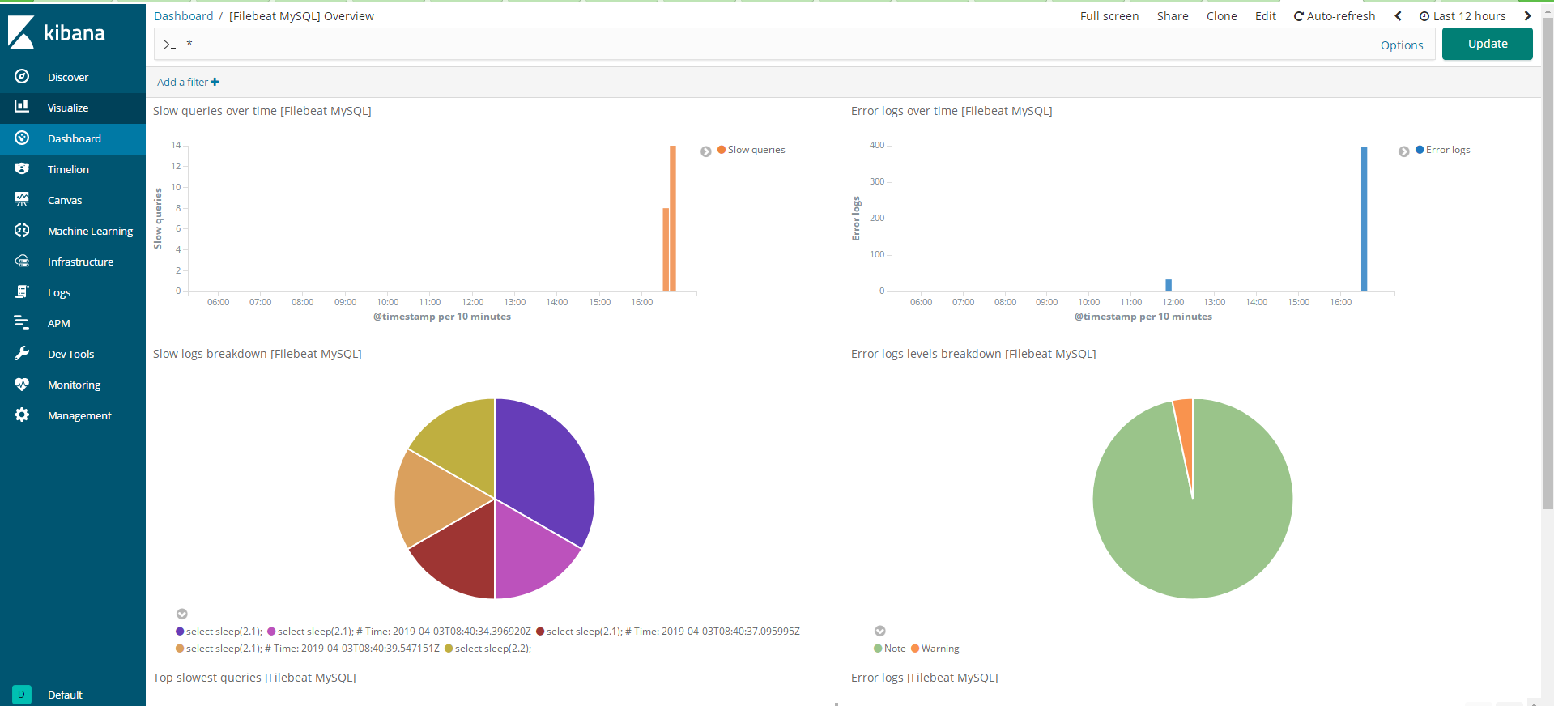Click Auto-refresh text in top bar
This screenshot has width=1554, height=706.
[x=1341, y=16]
